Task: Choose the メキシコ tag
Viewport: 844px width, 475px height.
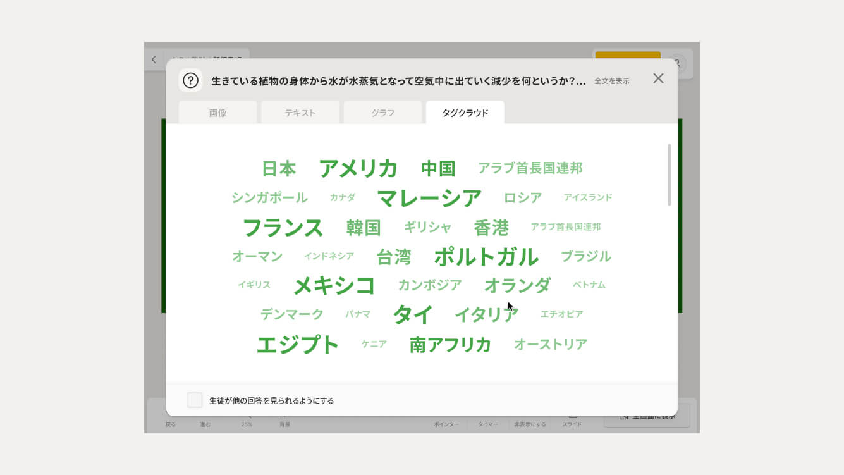Action: point(334,286)
